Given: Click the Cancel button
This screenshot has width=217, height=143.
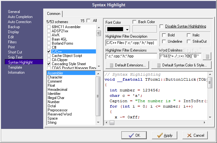Looking at the screenshot, I should [x=195, y=135].
